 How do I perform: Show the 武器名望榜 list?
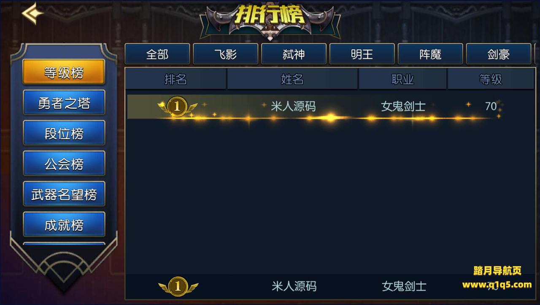coord(64,194)
